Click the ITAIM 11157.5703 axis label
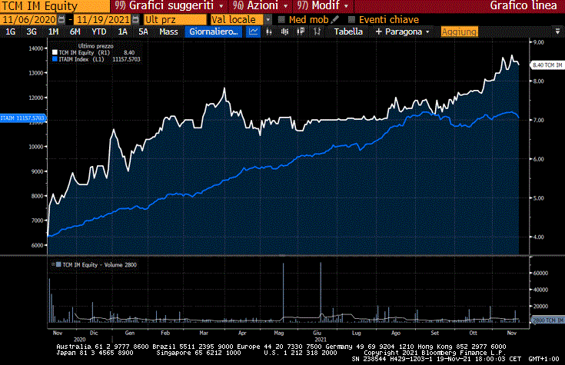Screen dimensions: 565x365 [x=23, y=118]
